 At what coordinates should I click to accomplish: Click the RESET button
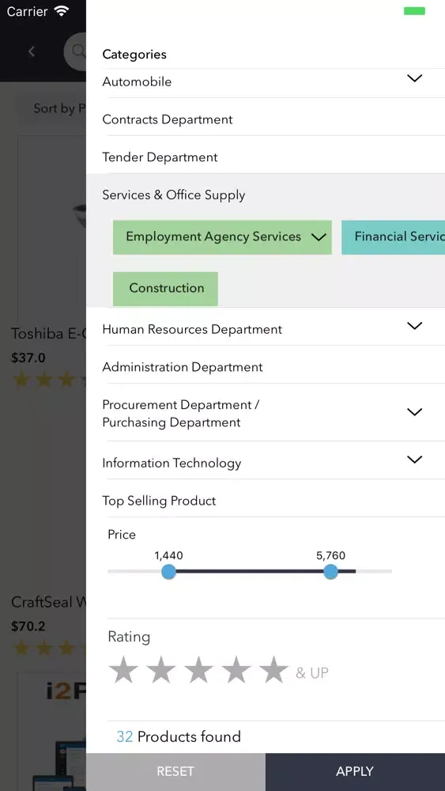(176, 772)
